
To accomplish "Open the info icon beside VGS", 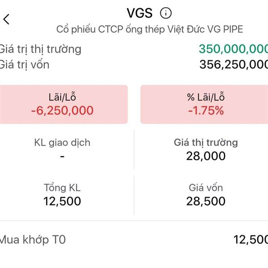I will [x=166, y=13].
